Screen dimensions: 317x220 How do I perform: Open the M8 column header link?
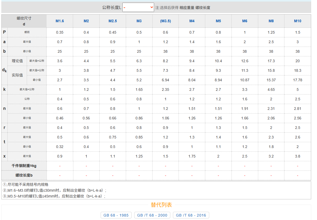point(271,21)
